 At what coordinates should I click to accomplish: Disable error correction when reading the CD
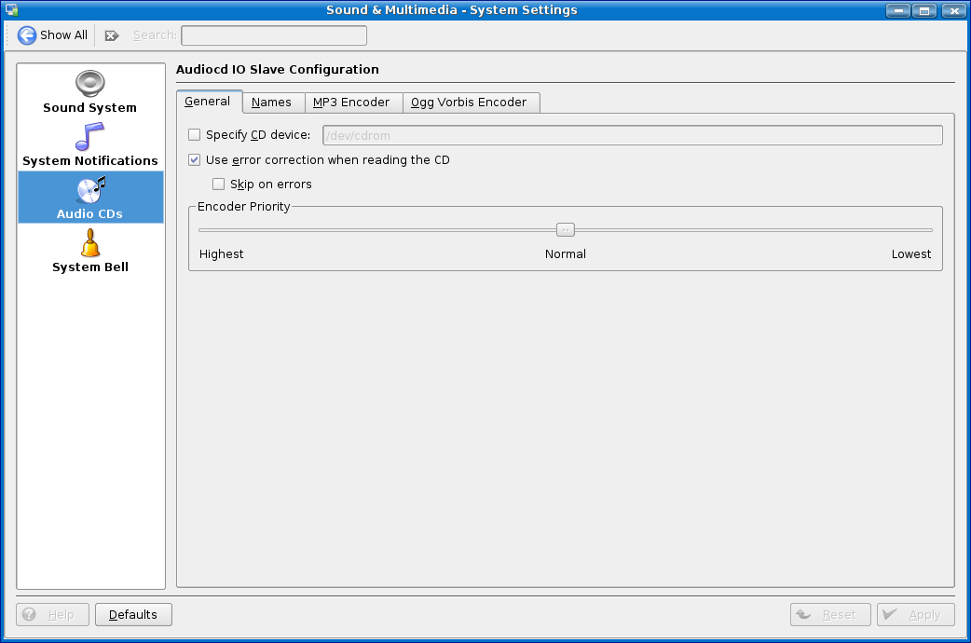pos(195,160)
